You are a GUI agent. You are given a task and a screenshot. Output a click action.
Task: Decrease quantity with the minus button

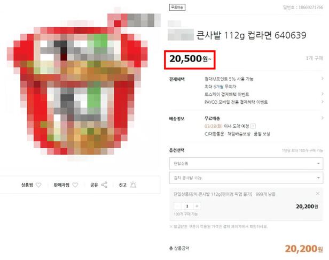point(177,206)
